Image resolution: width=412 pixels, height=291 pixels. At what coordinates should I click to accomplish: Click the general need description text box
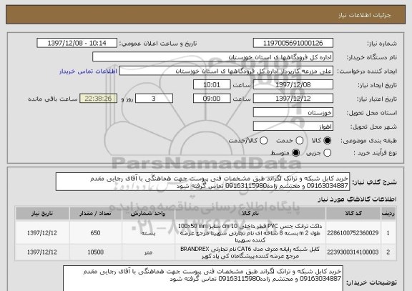click(x=202, y=182)
